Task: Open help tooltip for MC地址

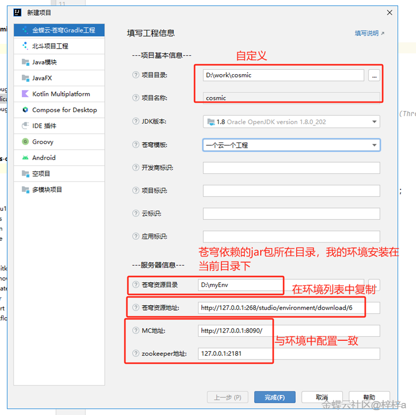Action: pyautogui.click(x=136, y=330)
